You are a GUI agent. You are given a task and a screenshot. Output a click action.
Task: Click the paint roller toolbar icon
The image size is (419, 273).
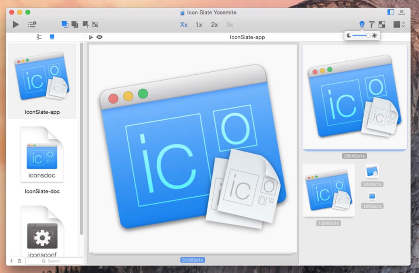pyautogui.click(x=371, y=24)
